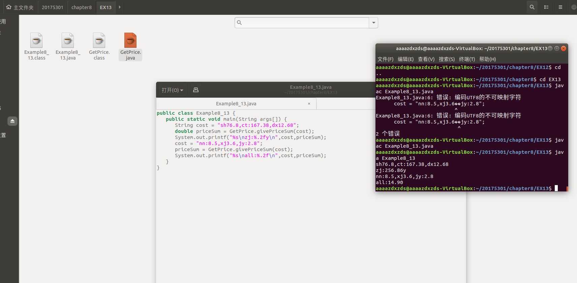Open the Example8_13.class file icon

pos(36,41)
